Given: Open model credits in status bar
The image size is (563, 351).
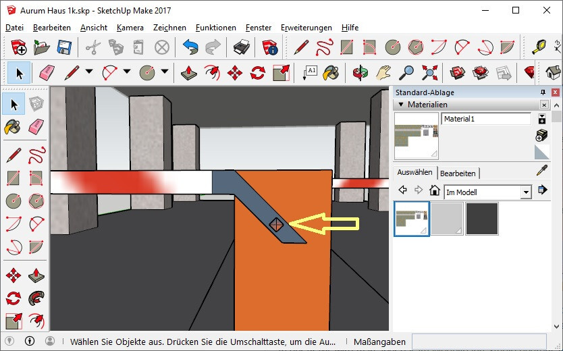Looking at the screenshot, I should point(30,341).
